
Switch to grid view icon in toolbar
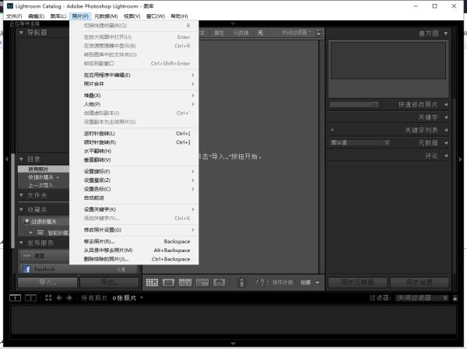152,282
